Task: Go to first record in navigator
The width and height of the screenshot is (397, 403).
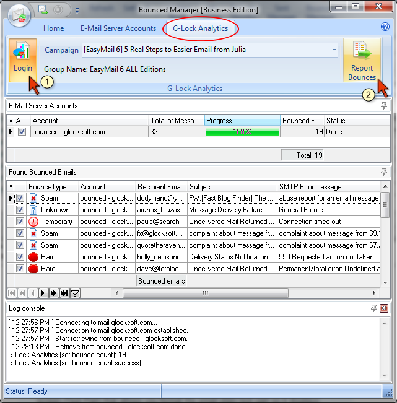Action: click(12, 293)
